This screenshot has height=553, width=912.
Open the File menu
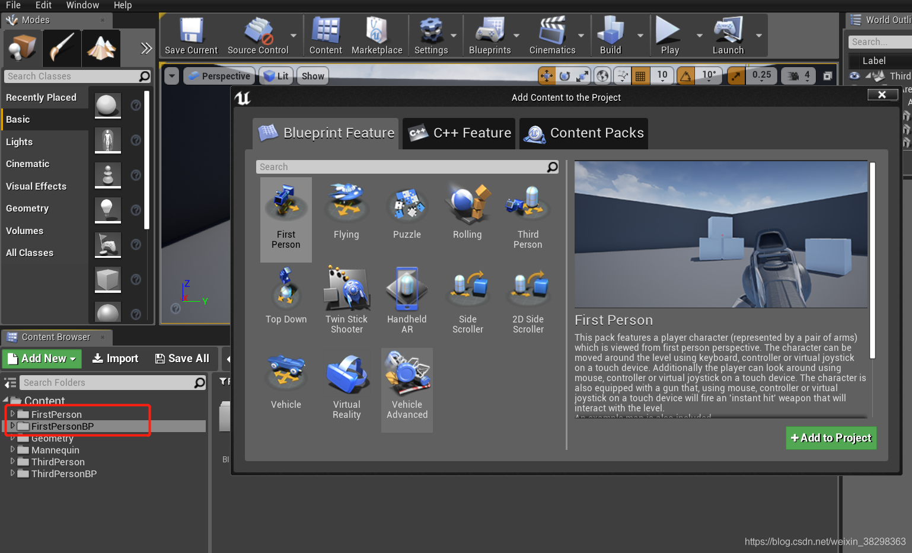pyautogui.click(x=13, y=5)
